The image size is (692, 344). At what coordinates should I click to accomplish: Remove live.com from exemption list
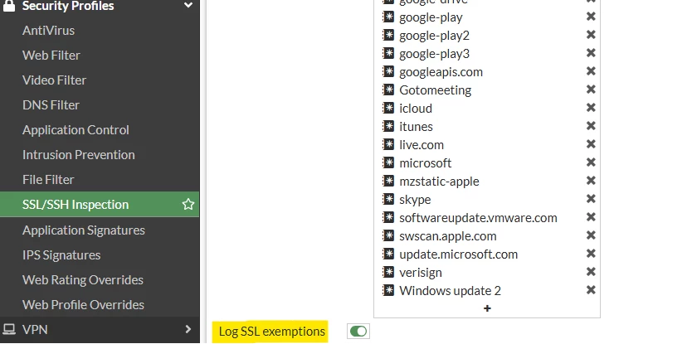coord(591,144)
